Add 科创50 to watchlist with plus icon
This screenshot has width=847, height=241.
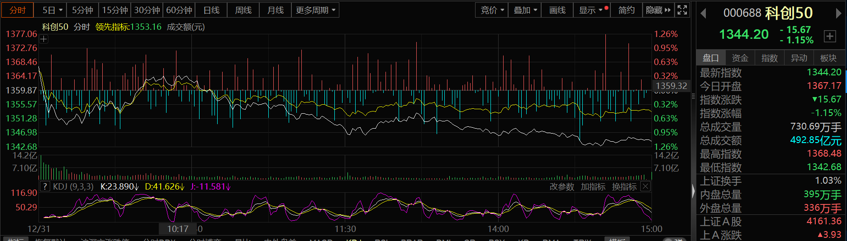click(x=830, y=37)
